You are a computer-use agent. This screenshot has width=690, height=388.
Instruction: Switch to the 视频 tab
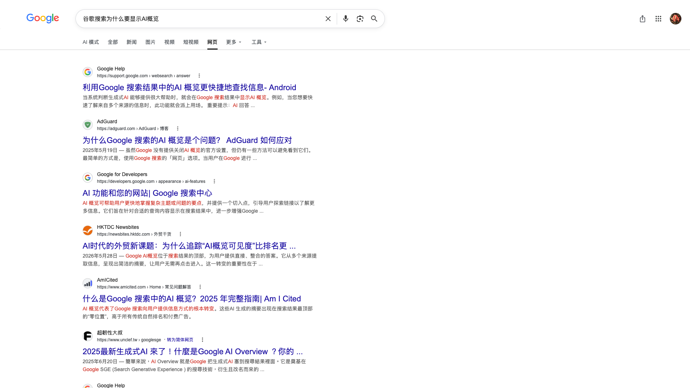(x=169, y=42)
